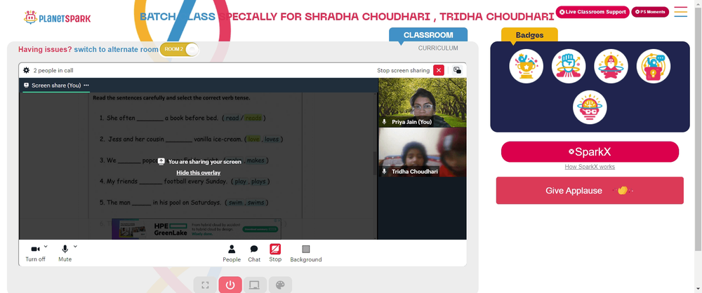Open the Chat panel
The width and height of the screenshot is (702, 293).
click(254, 254)
